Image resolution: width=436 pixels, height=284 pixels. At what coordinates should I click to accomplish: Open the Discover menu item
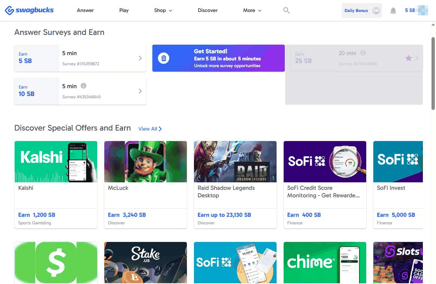[207, 10]
